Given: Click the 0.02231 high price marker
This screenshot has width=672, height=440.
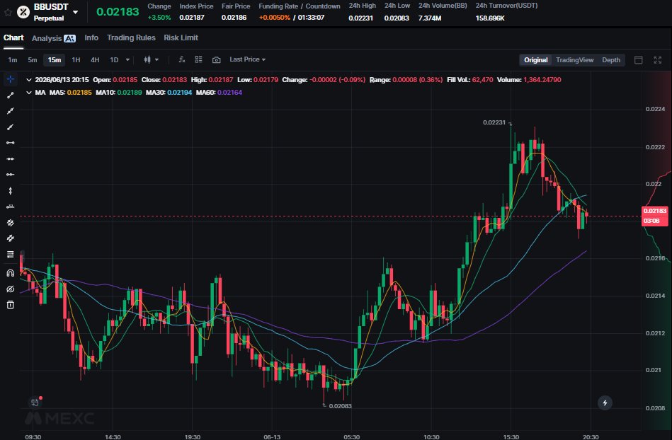Looking at the screenshot, I should (x=494, y=122).
